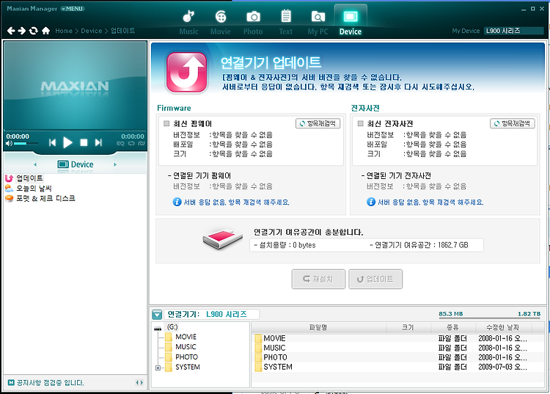Skip to next track in player
550x394 pixels.
tap(98, 142)
